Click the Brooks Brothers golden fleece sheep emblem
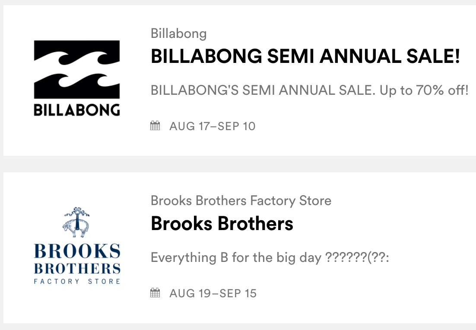 coord(76,223)
